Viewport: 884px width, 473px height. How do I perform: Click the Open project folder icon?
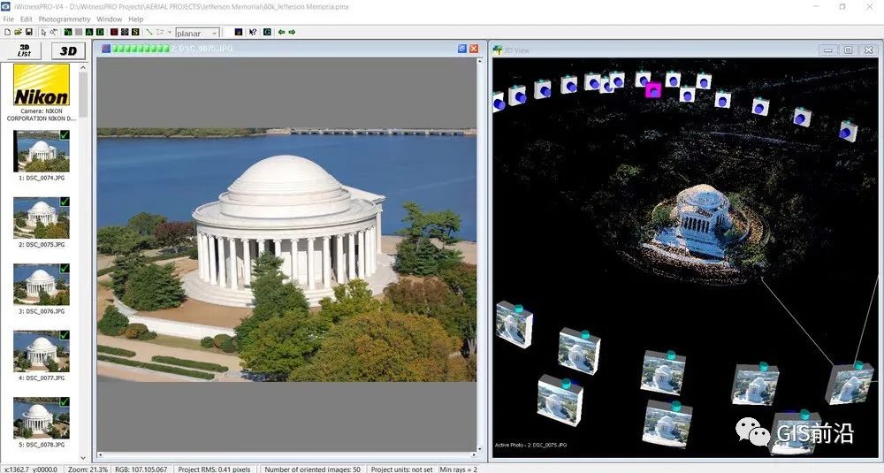[x=18, y=33]
